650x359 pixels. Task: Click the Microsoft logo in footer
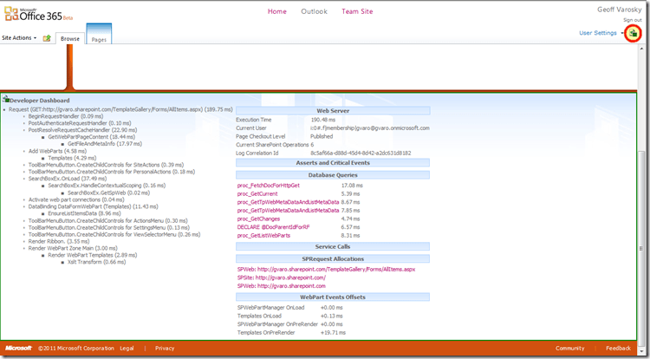click(x=17, y=348)
